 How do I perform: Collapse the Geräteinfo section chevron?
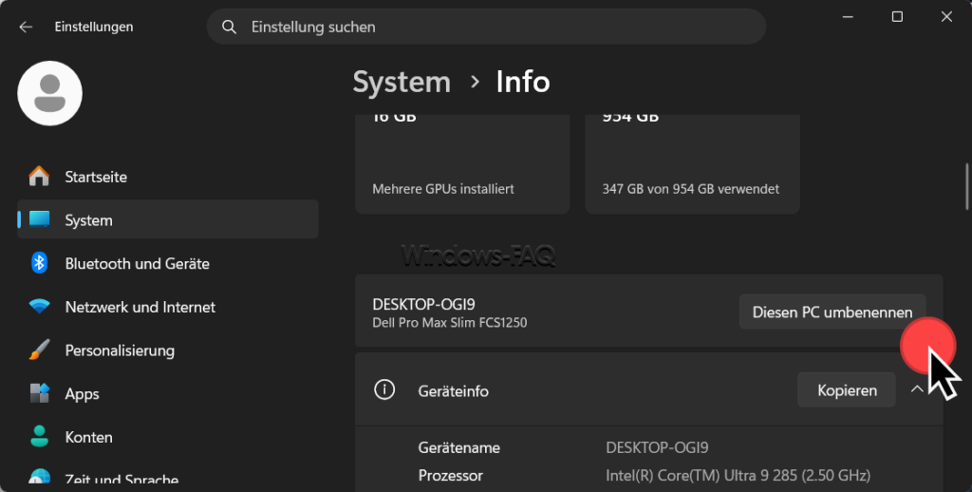[917, 389]
